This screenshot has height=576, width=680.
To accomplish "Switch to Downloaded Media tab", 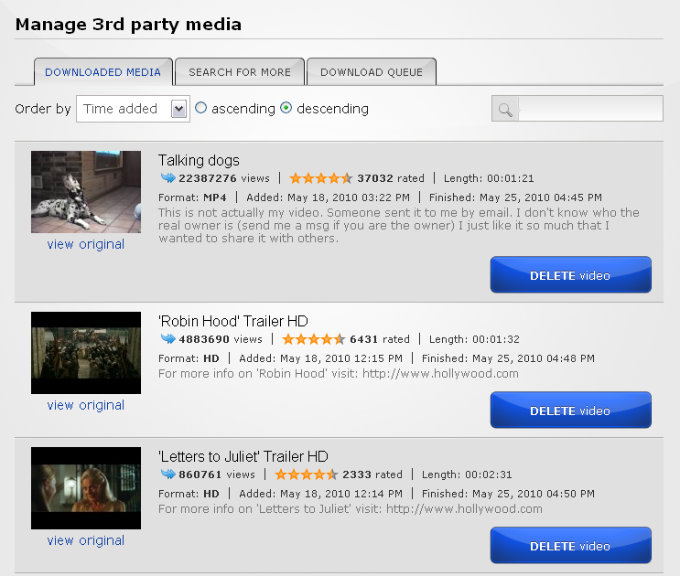I will (x=103, y=72).
